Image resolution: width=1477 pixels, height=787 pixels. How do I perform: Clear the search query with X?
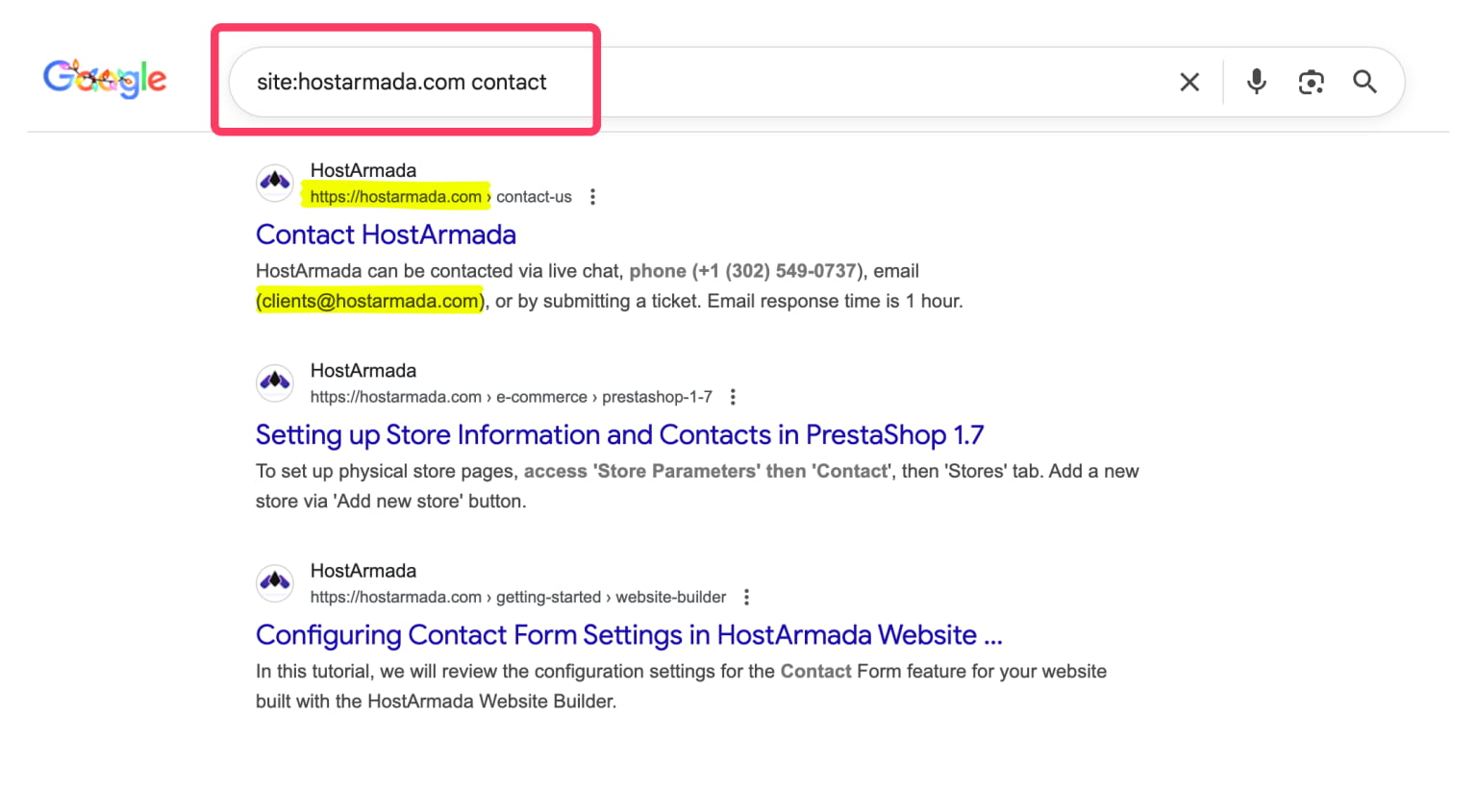click(x=1189, y=83)
